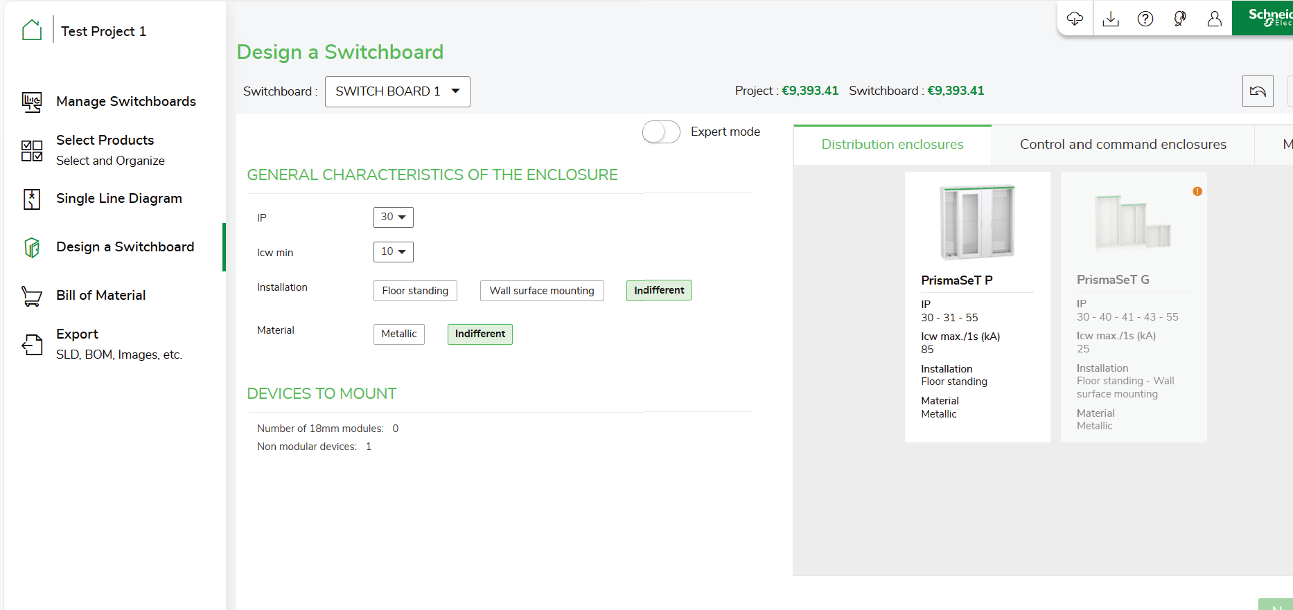Click the Switchboard price €9,393.41
Viewport: 1293px width, 610px height.
[956, 91]
